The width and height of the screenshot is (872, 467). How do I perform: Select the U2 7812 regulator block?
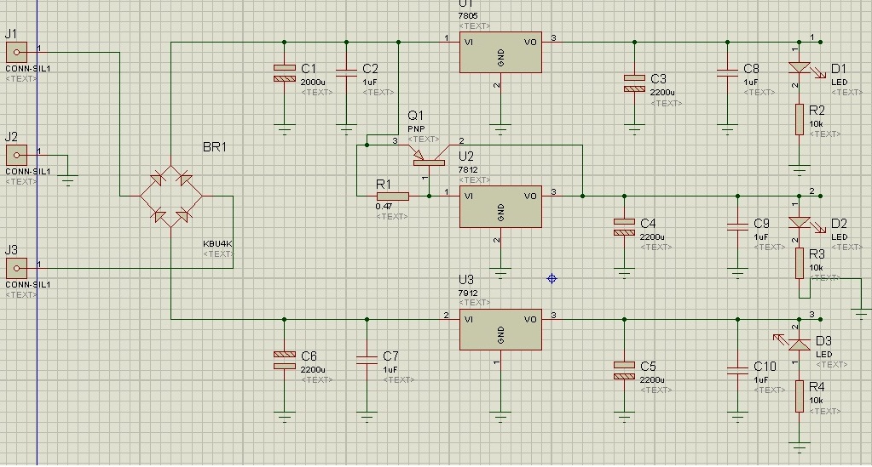click(x=500, y=207)
